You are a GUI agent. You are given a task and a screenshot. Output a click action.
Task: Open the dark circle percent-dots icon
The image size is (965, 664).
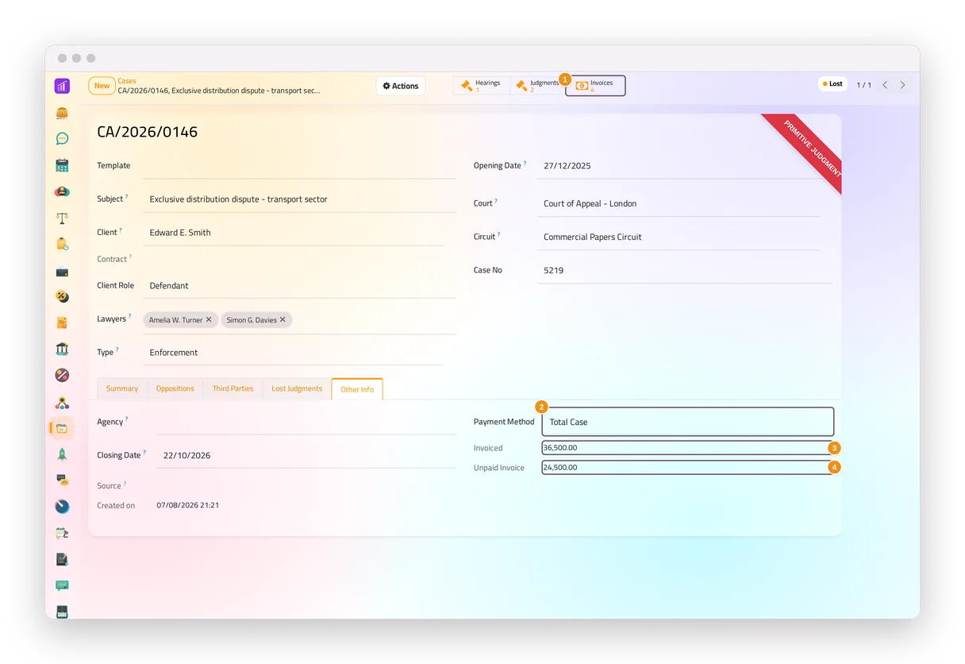click(x=62, y=375)
